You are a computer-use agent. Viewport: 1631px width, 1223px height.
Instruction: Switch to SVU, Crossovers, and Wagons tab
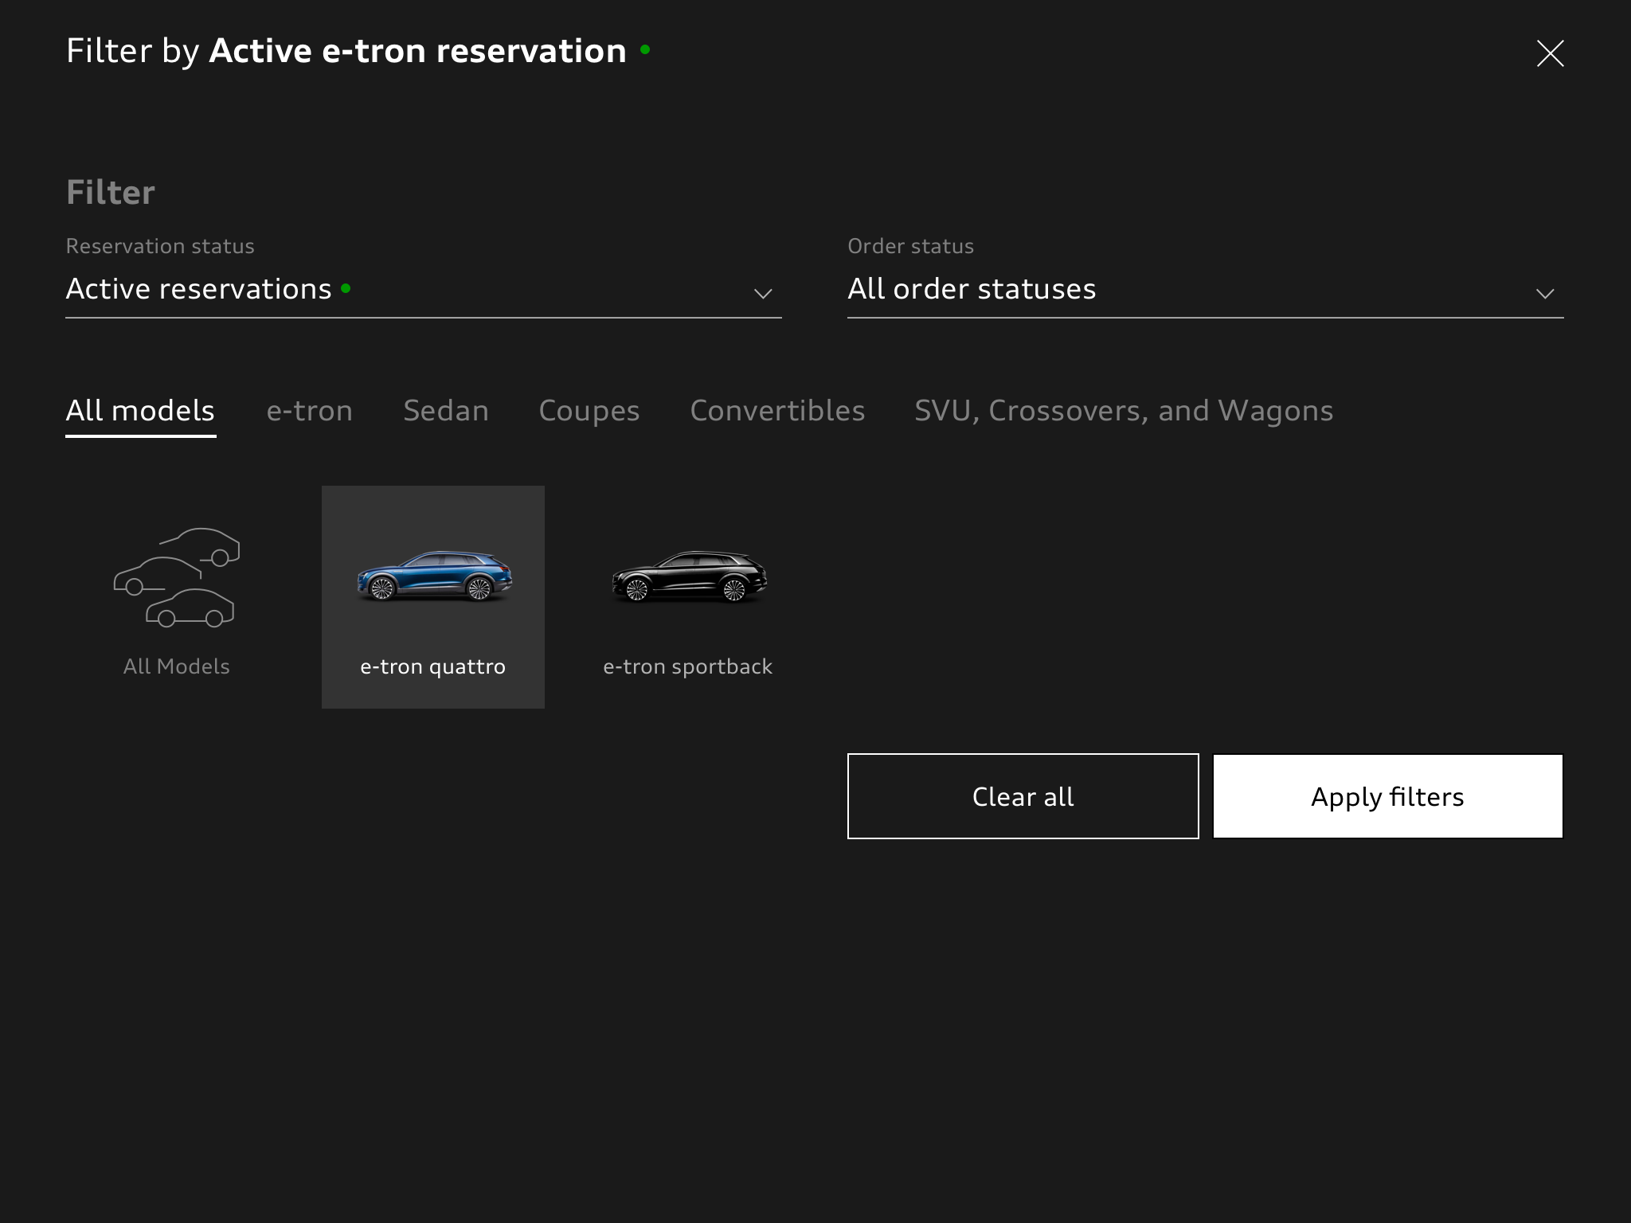pyautogui.click(x=1124, y=411)
